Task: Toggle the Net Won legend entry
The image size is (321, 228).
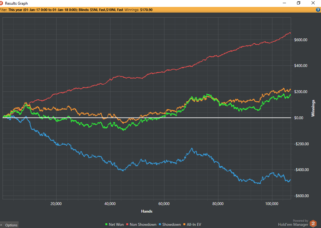Action: click(114, 224)
